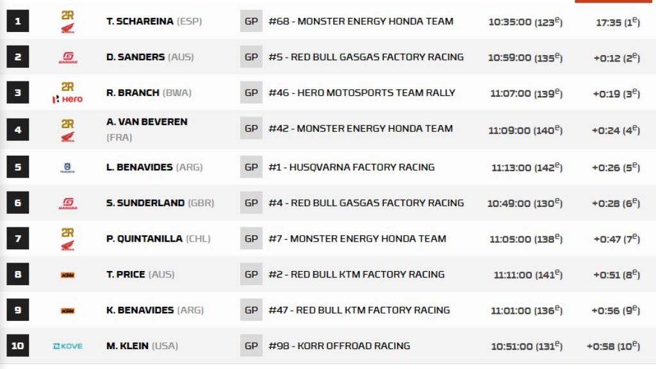656x369 pixels.
Task: Open rider A. Van Beveren's entry
Action: (x=147, y=122)
